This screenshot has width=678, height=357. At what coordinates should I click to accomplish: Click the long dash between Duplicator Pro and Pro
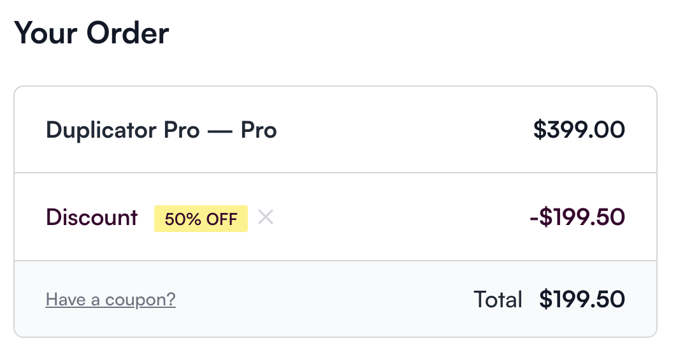pyautogui.click(x=220, y=131)
